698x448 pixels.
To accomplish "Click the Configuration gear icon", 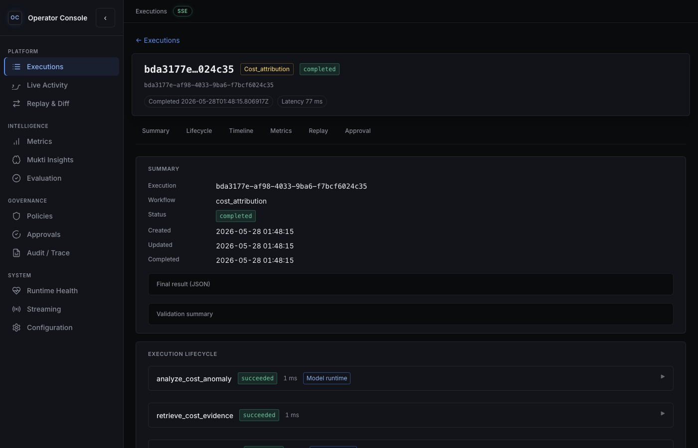I will click(x=16, y=328).
